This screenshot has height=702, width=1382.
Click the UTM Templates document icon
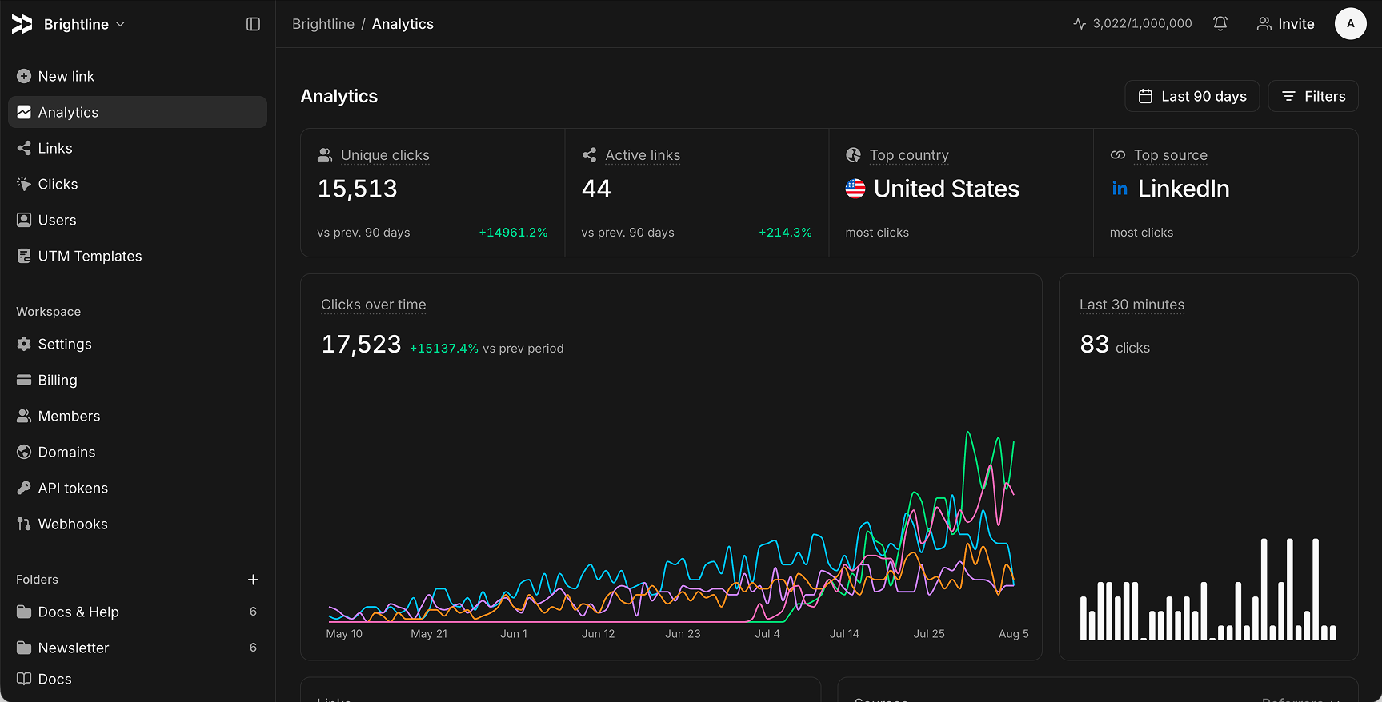pos(24,256)
